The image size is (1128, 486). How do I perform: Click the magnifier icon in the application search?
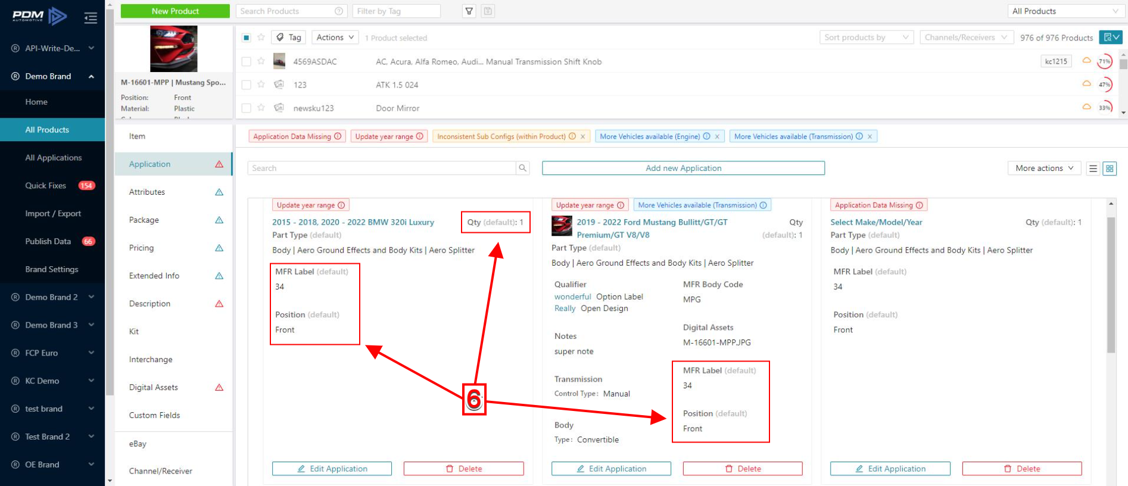coord(522,168)
